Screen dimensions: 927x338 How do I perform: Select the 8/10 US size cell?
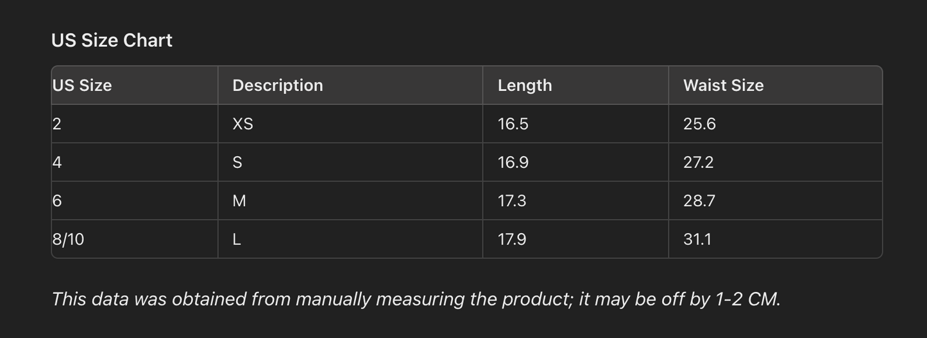(x=68, y=239)
